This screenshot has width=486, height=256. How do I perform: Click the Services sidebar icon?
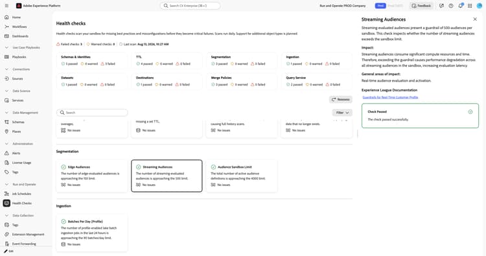click(x=6, y=100)
